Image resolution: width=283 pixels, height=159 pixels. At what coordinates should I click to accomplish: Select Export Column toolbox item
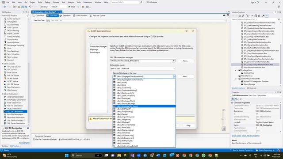pyautogui.click(x=13, y=34)
